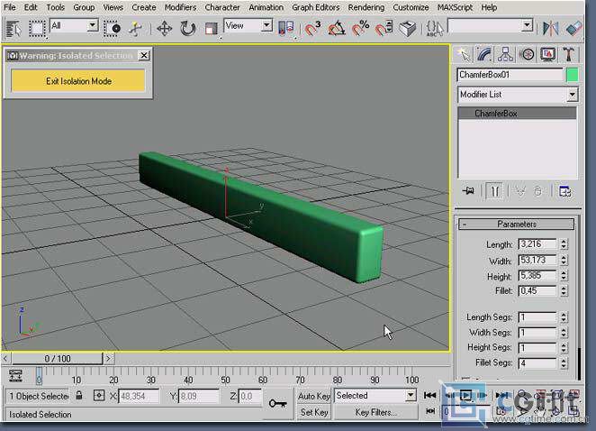Switch to the Modify command panel tab
596x431 pixels.
coord(484,55)
